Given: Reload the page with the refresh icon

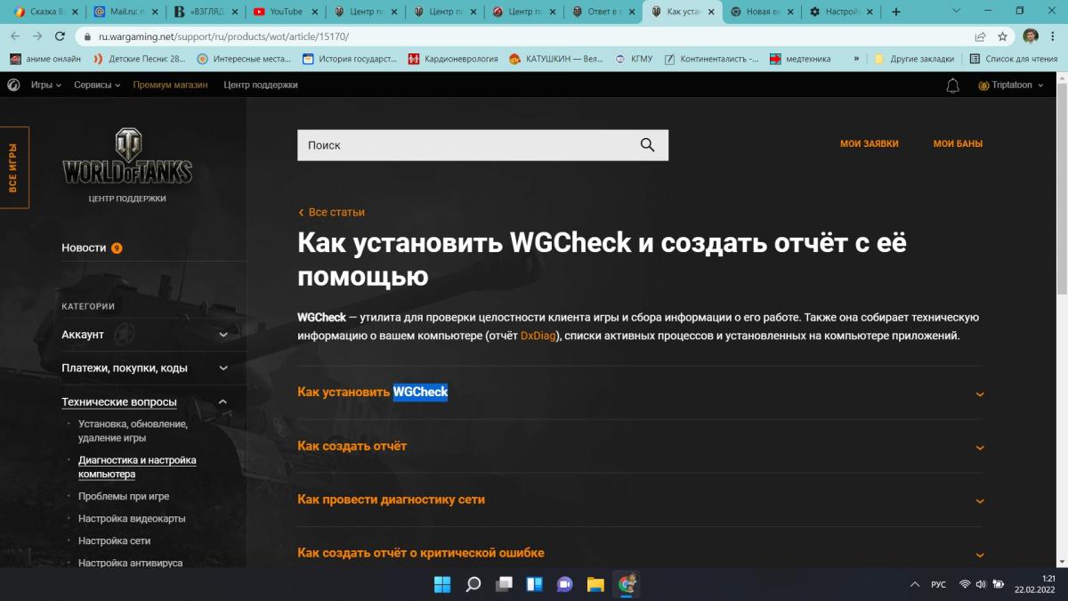Looking at the screenshot, I should point(60,37).
